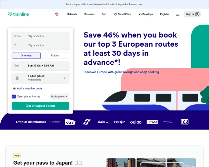209x167 pixels.
Task: Click the TGV Lyria distributor logo
Action: tap(152, 122)
